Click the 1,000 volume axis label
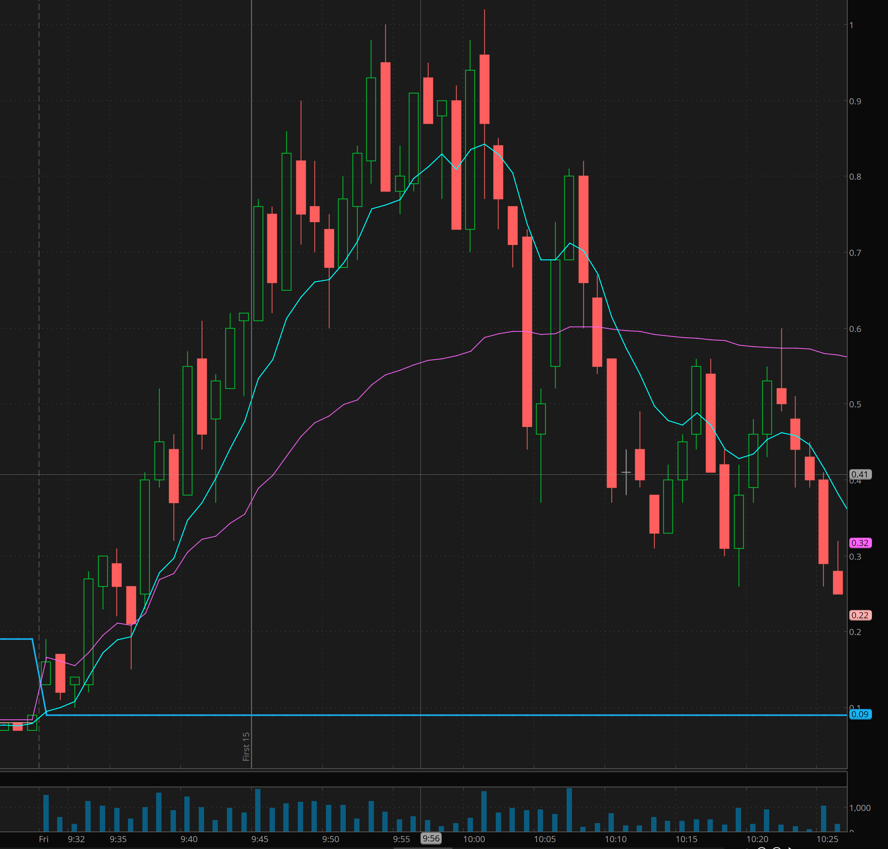The image size is (888, 849). tap(859, 808)
